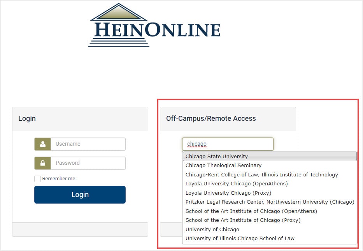Select Pritzker Legal Research Center, Northwestern option
363x251 pixels.
(x=270, y=202)
